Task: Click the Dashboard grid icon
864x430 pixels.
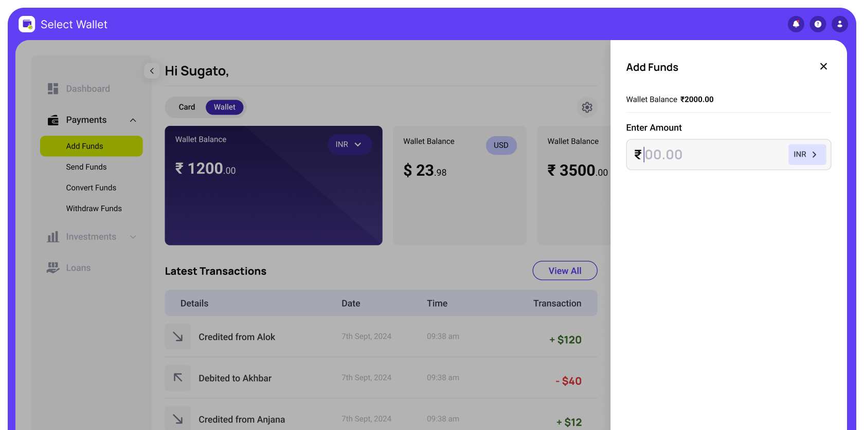Action: tap(53, 89)
